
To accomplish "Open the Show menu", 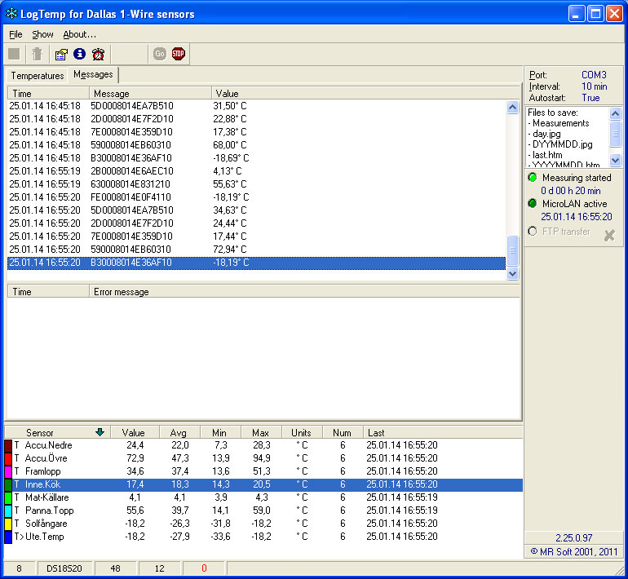I will [43, 34].
